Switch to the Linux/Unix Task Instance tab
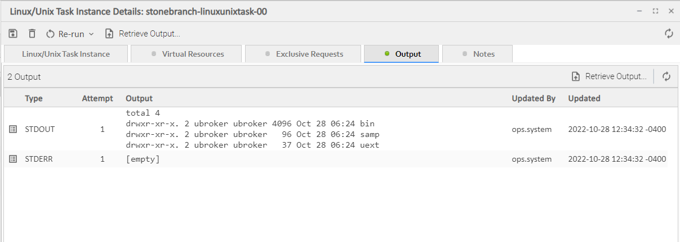The width and height of the screenshot is (680, 242). pyautogui.click(x=66, y=54)
